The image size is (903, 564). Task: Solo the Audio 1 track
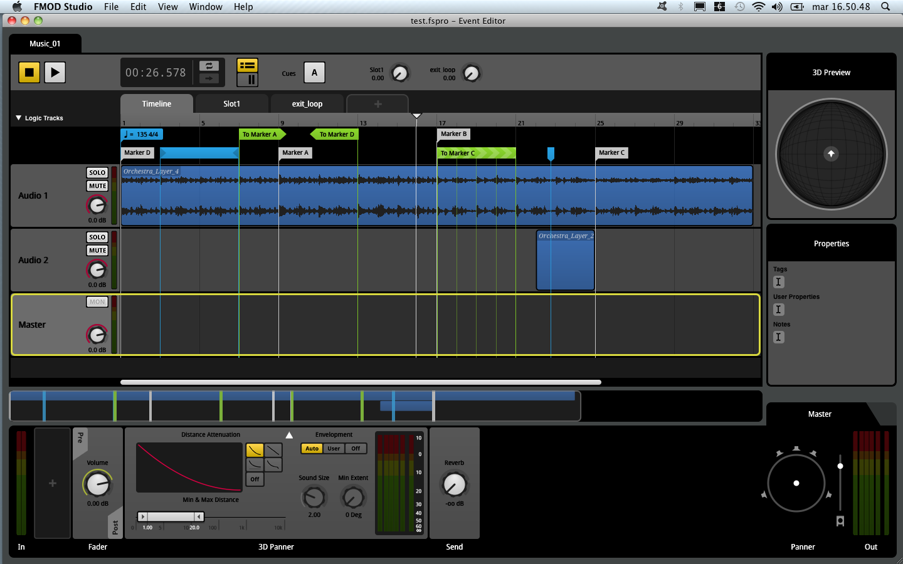(97, 172)
